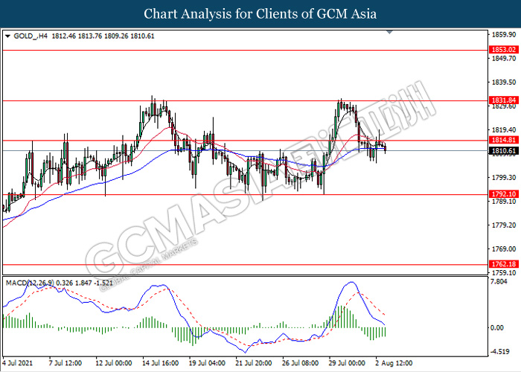Click the Chart Analysis for Clients title
The image size is (521, 372).
pyautogui.click(x=260, y=14)
